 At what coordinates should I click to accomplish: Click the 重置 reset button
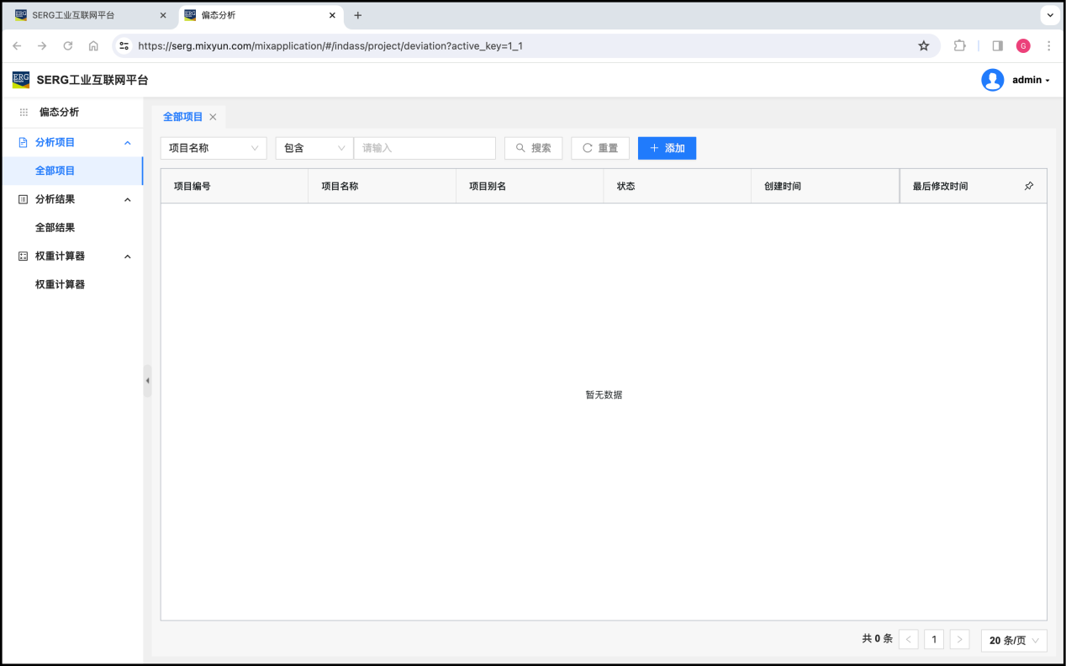click(x=600, y=148)
